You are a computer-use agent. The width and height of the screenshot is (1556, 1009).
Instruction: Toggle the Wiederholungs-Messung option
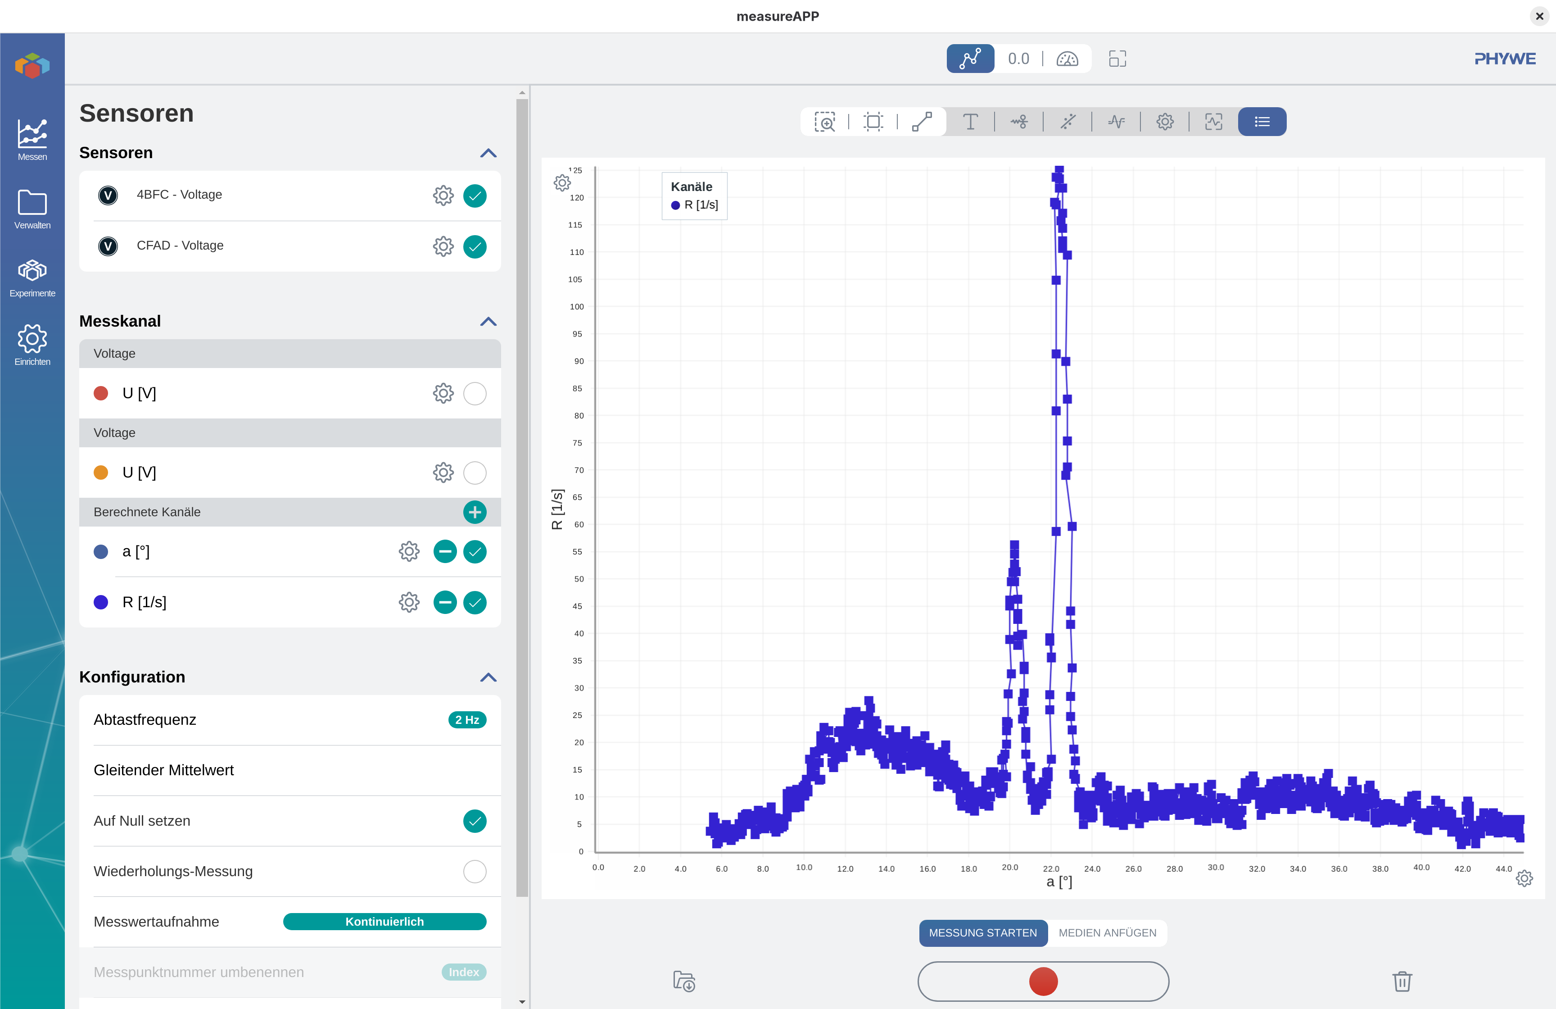(x=475, y=871)
